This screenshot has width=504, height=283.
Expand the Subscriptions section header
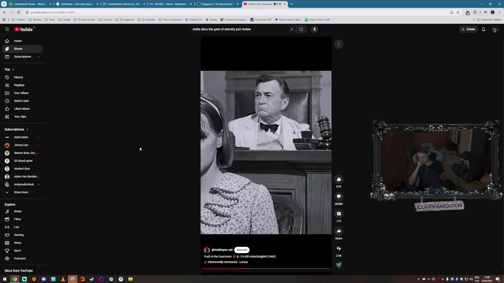pos(17,129)
